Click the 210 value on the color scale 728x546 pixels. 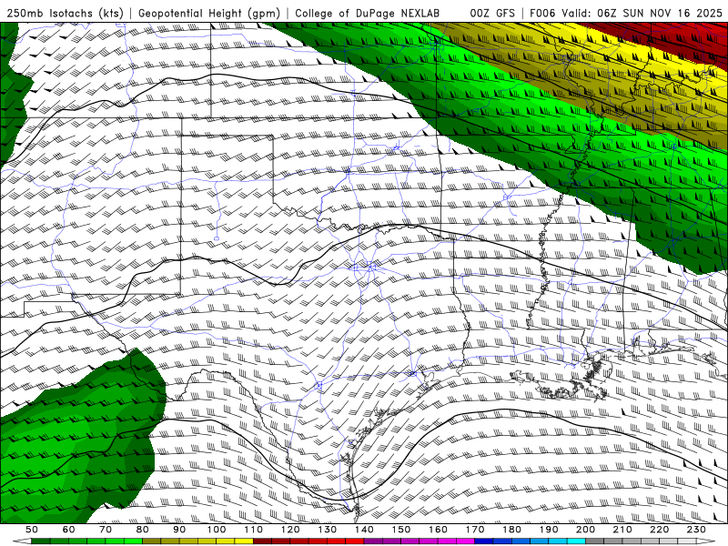tap(622, 530)
